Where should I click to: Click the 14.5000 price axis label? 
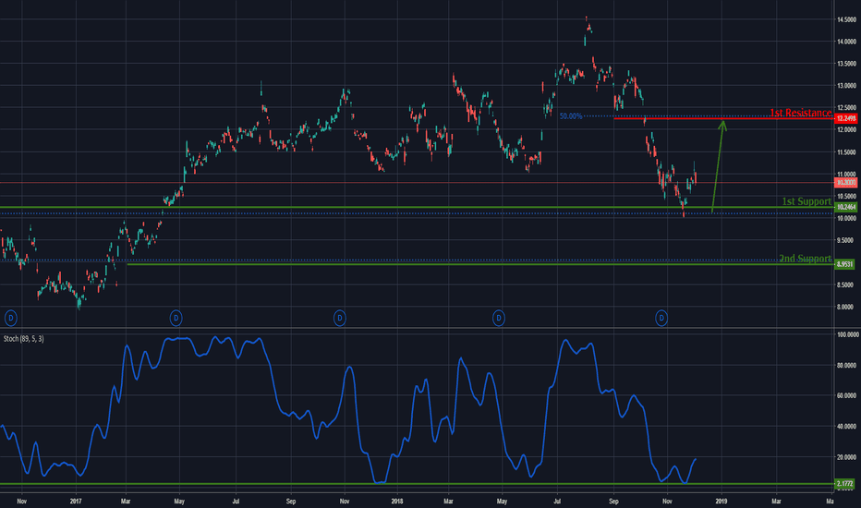[x=846, y=19]
